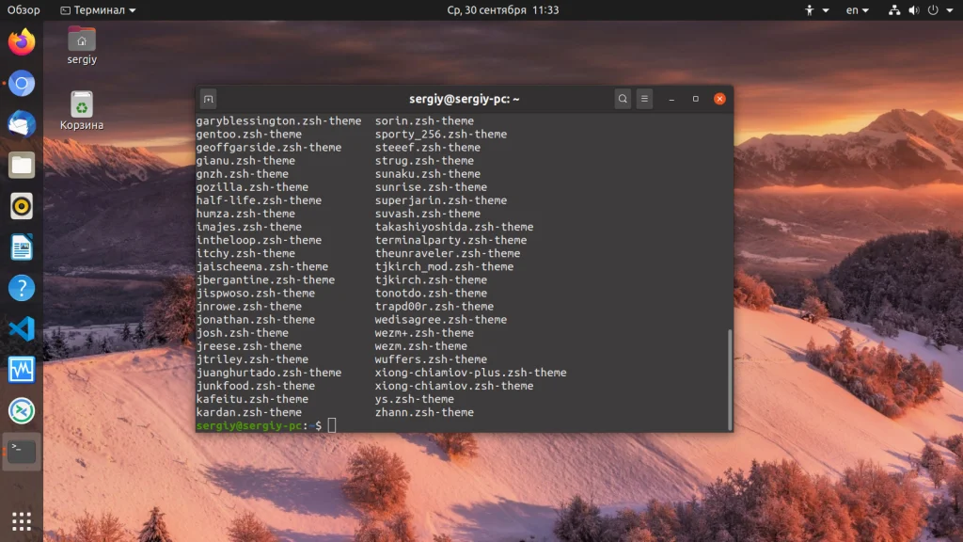Open the Терминал app menu

(x=98, y=9)
